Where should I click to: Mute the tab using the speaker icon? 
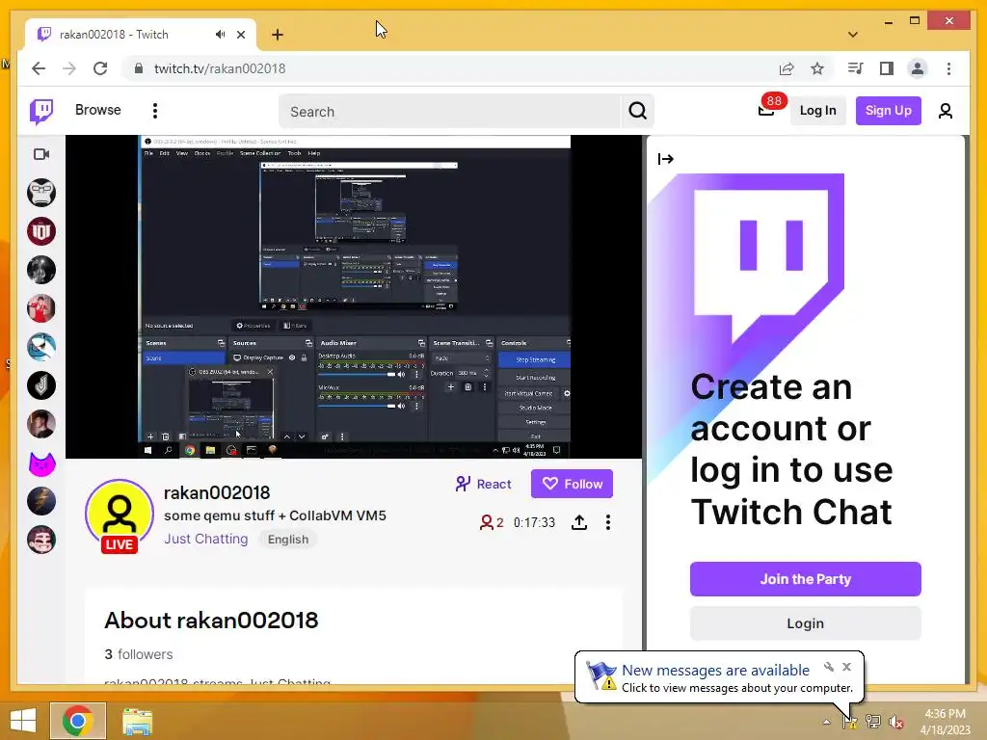pos(220,35)
